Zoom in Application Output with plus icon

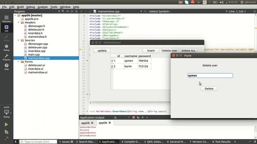143,117
